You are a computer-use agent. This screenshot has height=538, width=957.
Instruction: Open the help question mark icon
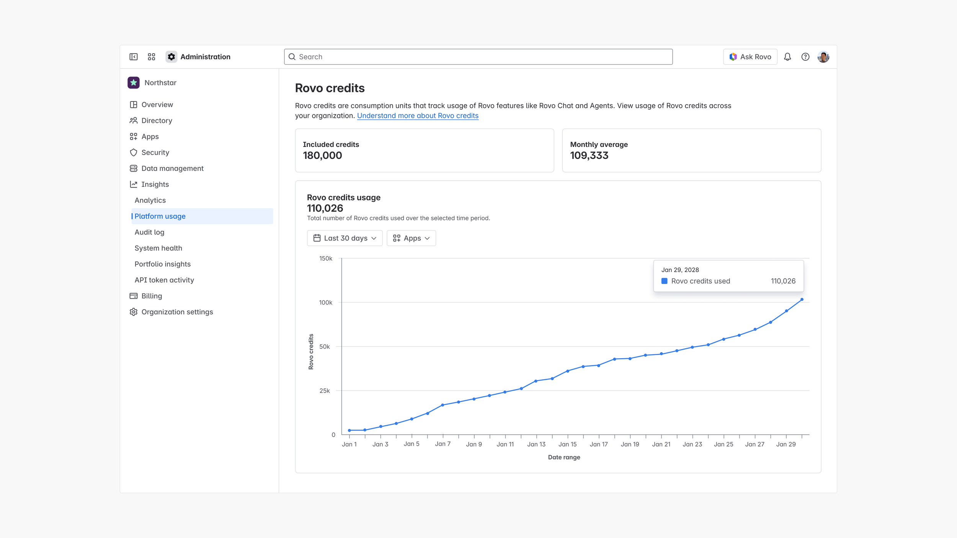(805, 57)
